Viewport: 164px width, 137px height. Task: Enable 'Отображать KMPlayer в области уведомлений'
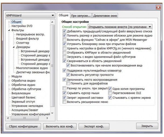pos(64,52)
